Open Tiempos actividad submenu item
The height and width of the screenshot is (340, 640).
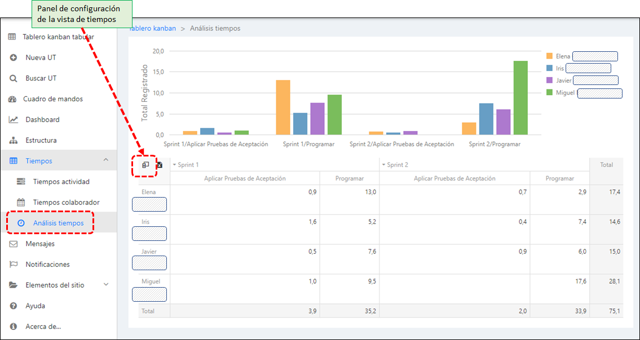coord(61,182)
